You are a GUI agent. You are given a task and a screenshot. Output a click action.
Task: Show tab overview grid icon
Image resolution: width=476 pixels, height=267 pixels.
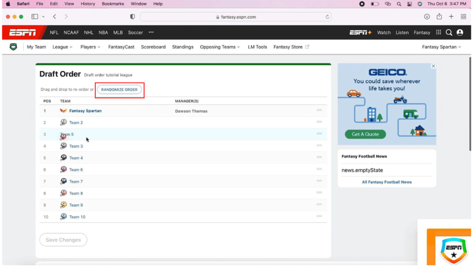[463, 17]
